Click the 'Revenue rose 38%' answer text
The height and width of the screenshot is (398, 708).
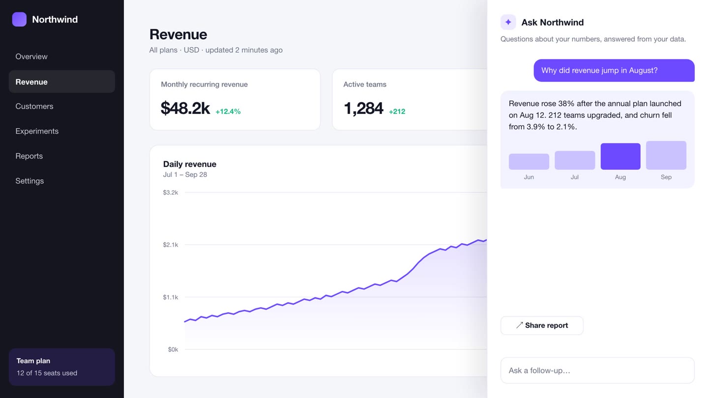(595, 115)
